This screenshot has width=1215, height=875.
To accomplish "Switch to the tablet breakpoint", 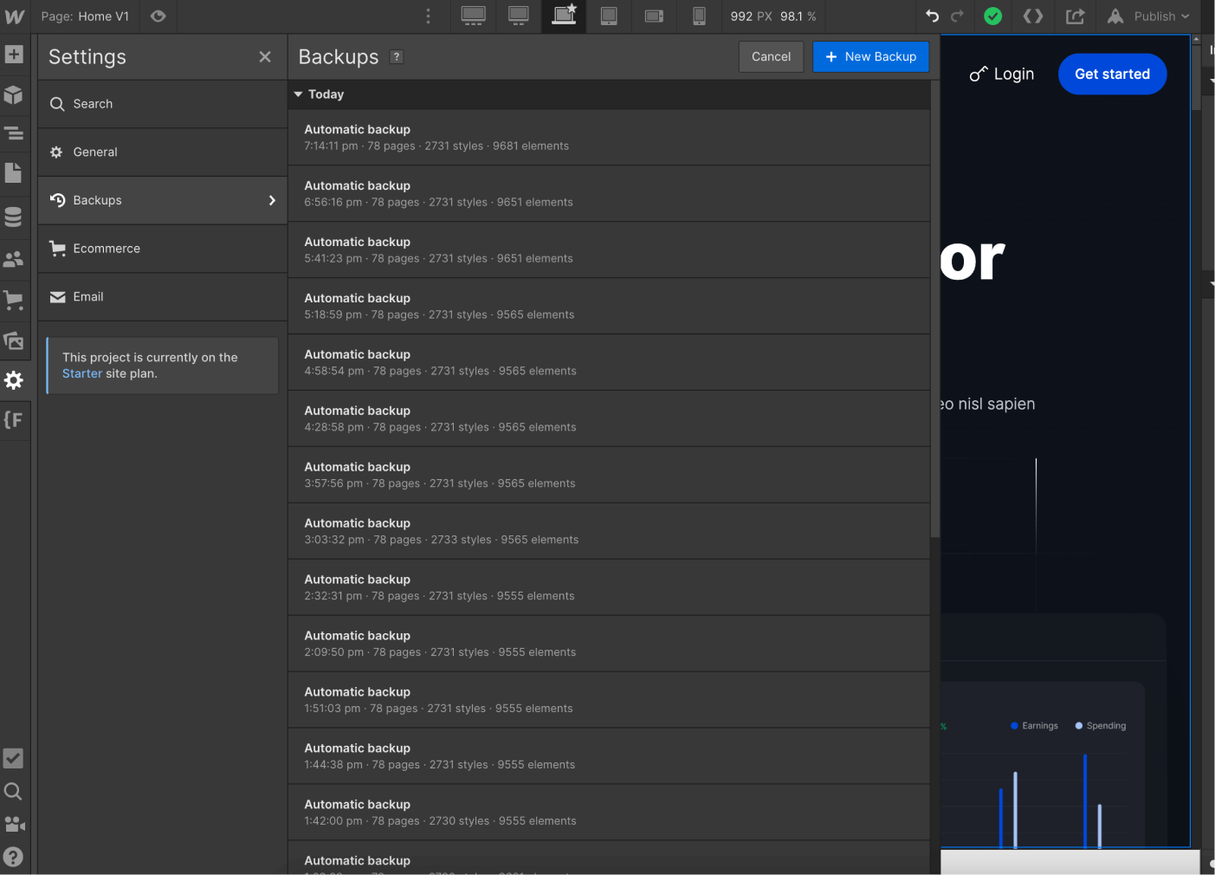I will 610,16.
